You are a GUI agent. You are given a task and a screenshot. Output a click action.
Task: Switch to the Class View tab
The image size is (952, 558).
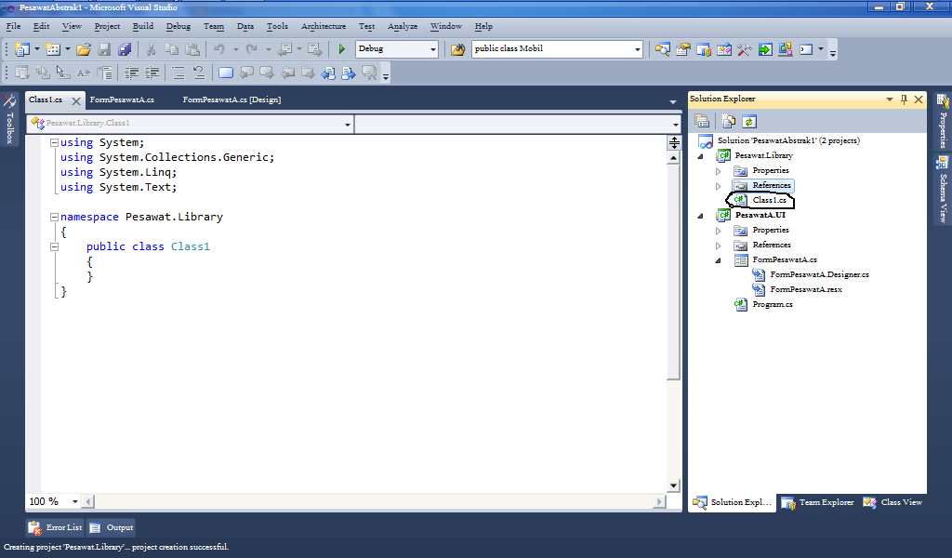(x=893, y=503)
